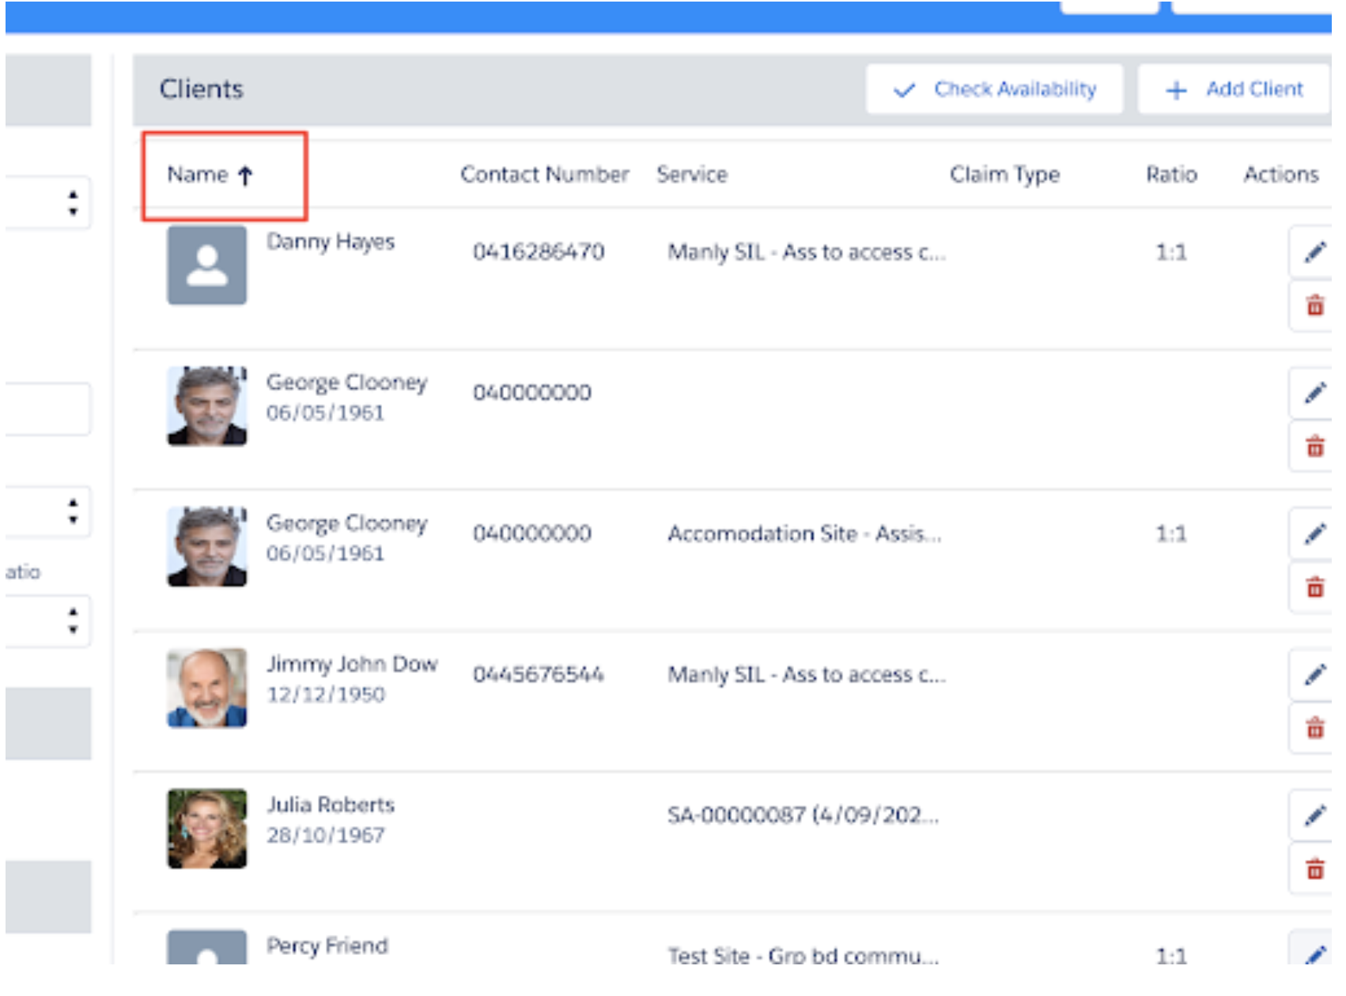Click phone number 0445676544
Screen dimensions: 1346x996
pyautogui.click(x=539, y=674)
